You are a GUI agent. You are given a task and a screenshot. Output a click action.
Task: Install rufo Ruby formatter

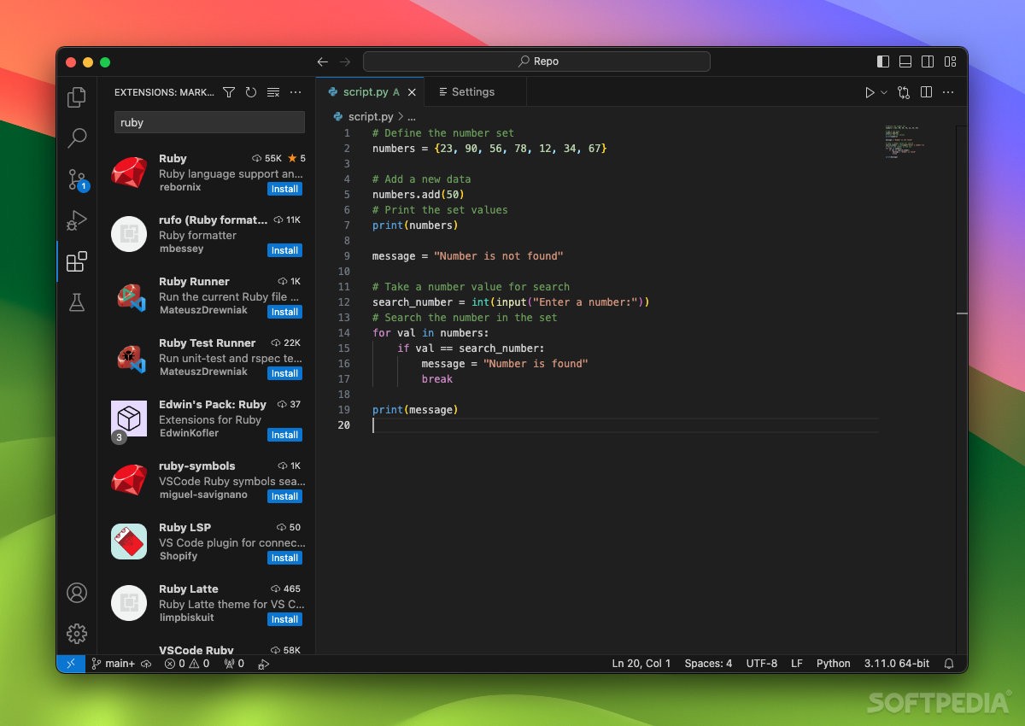pyautogui.click(x=284, y=250)
